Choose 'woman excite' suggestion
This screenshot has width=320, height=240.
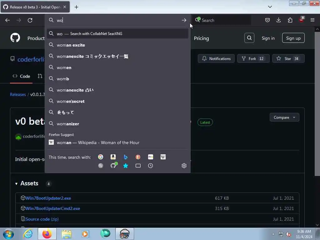pos(117,45)
